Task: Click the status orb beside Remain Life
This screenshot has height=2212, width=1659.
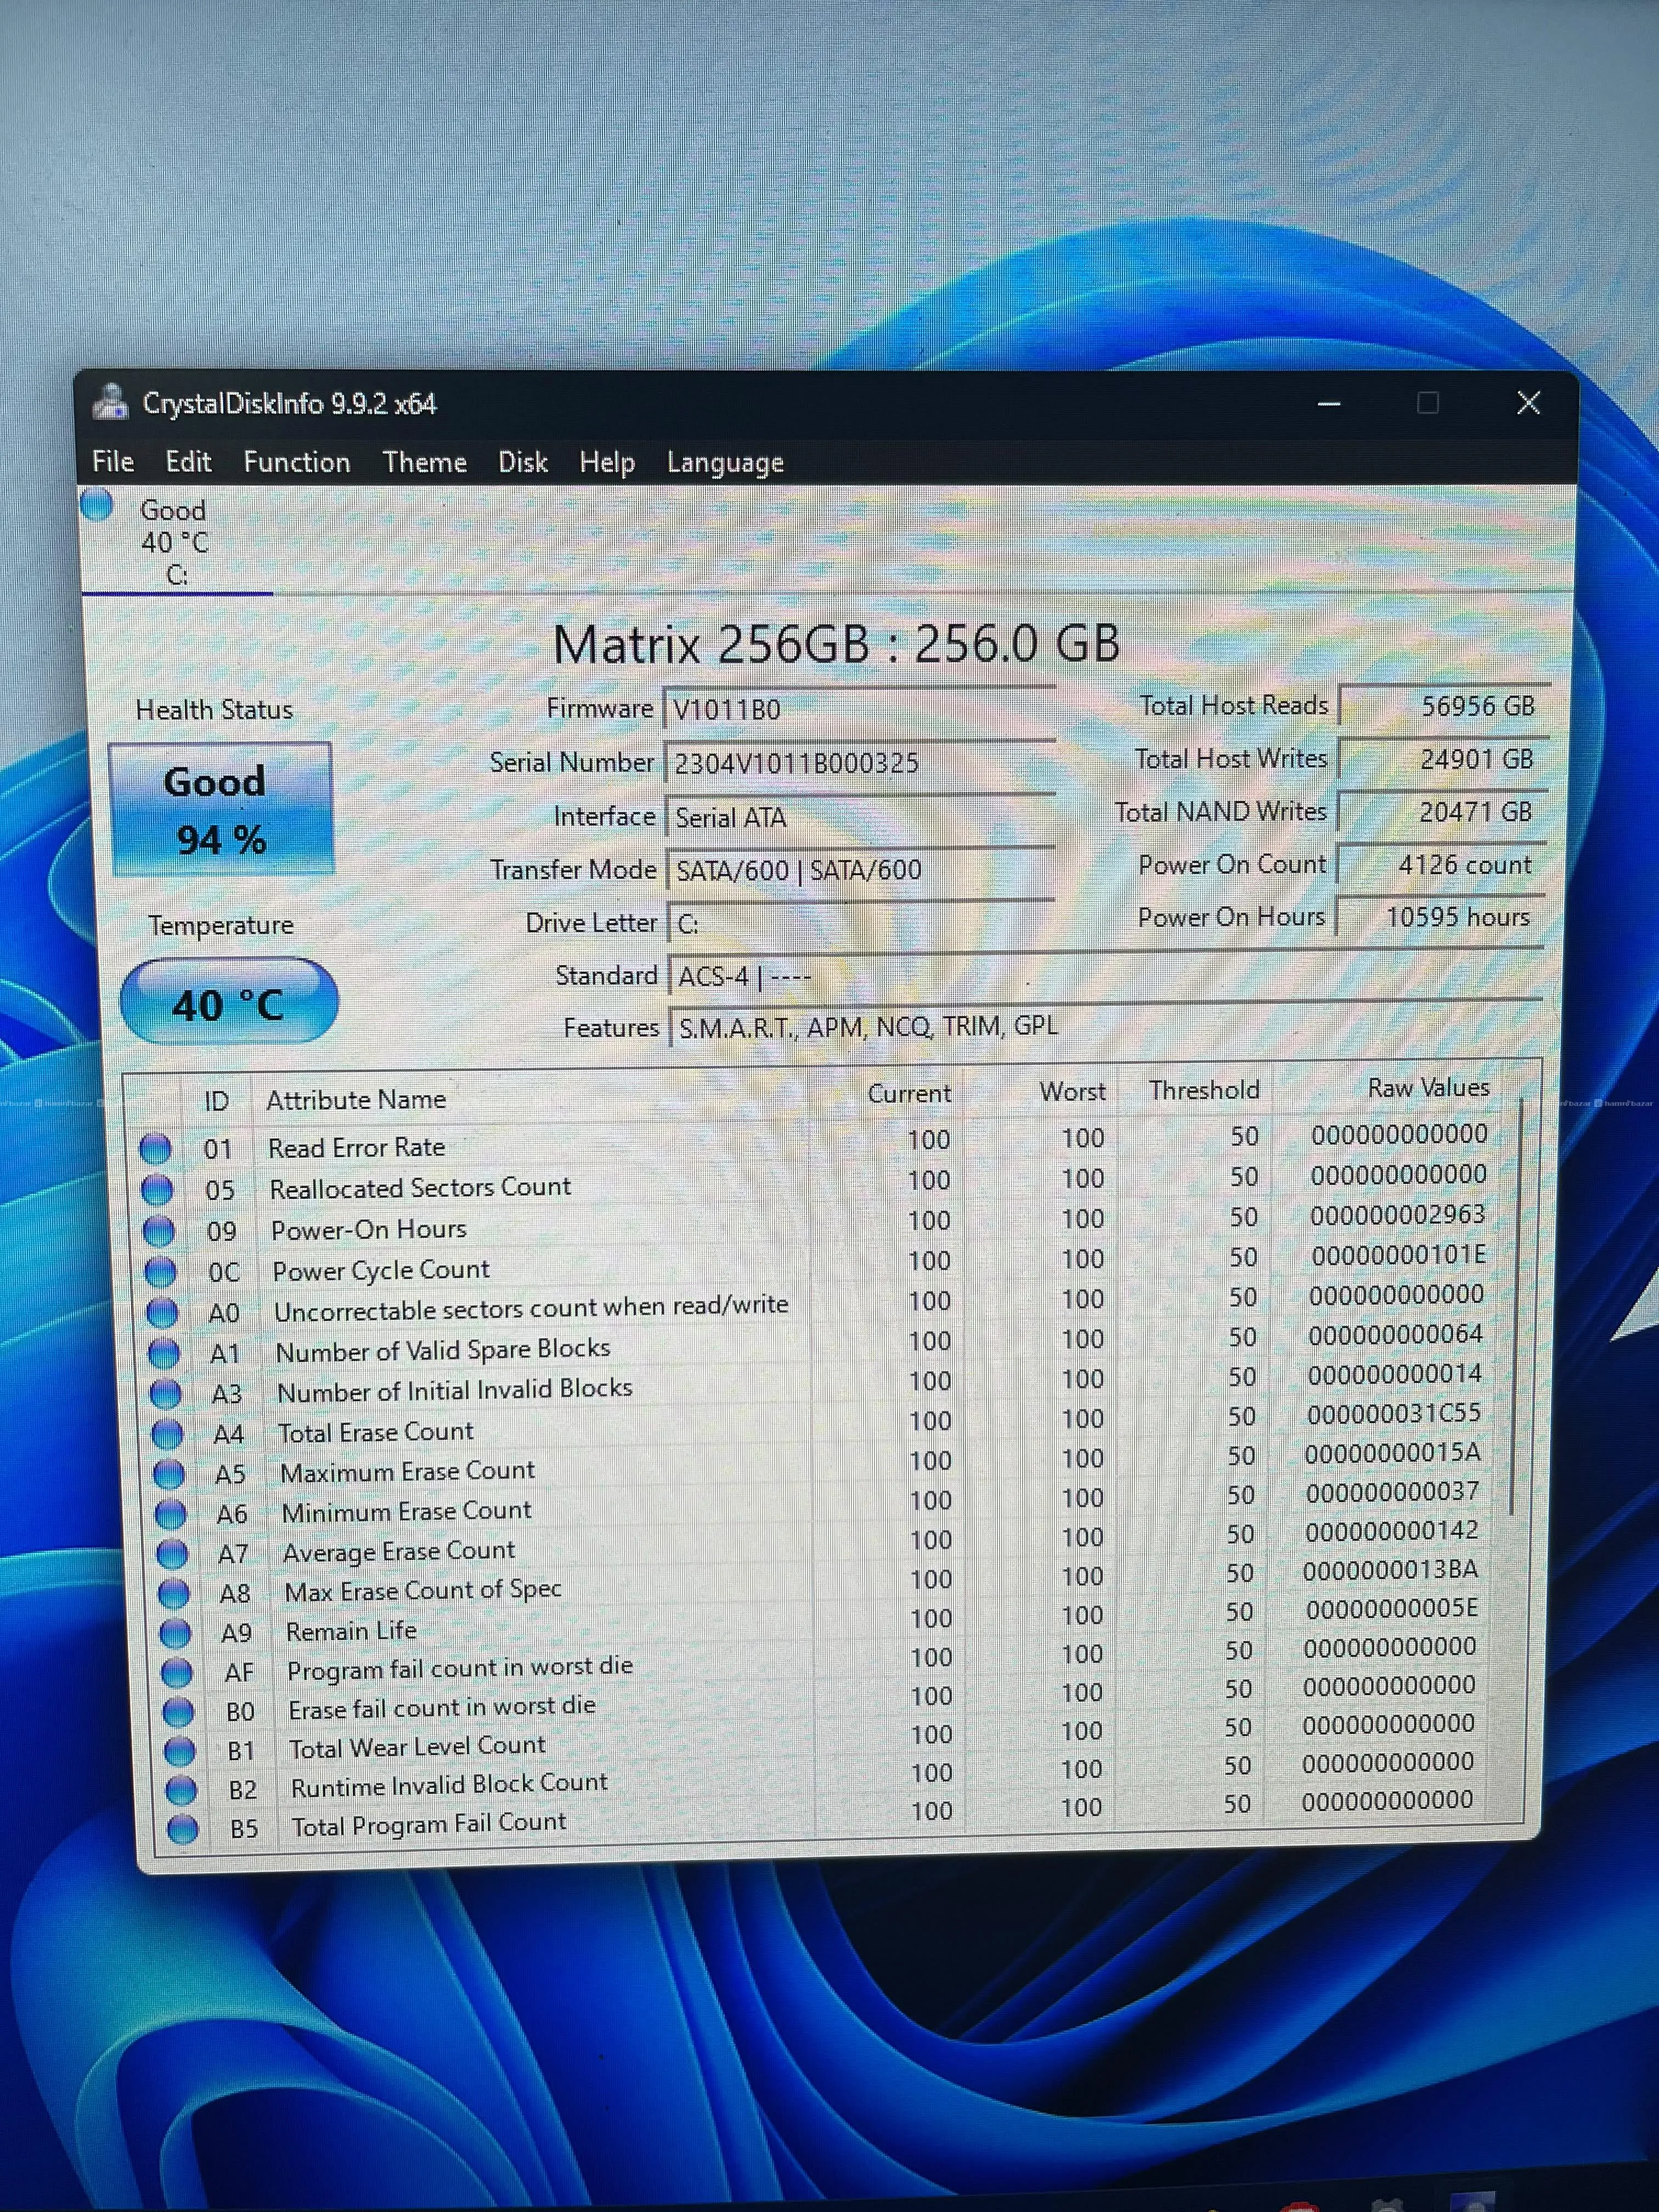Action: 175,1632
